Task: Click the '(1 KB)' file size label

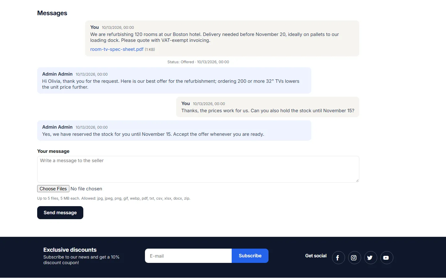Action: tap(150, 50)
